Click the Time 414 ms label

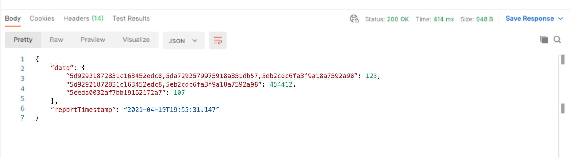[x=434, y=19]
